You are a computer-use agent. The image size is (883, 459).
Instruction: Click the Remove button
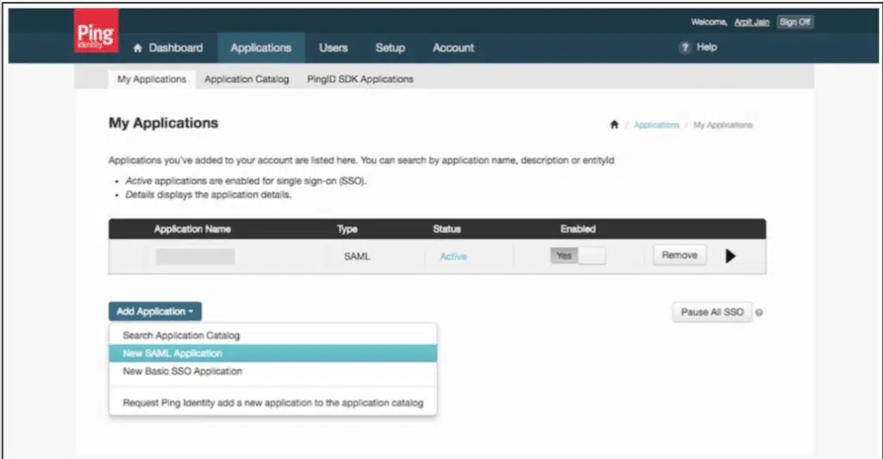click(x=679, y=255)
